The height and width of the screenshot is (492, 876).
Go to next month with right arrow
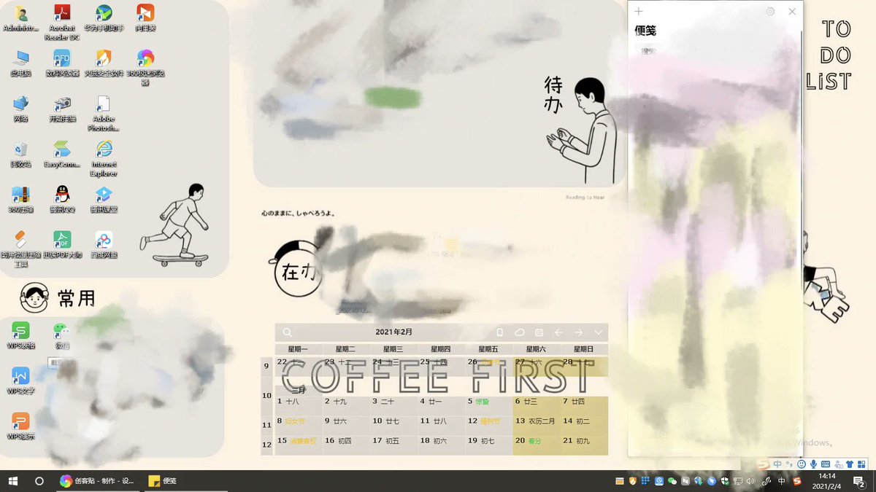point(579,332)
